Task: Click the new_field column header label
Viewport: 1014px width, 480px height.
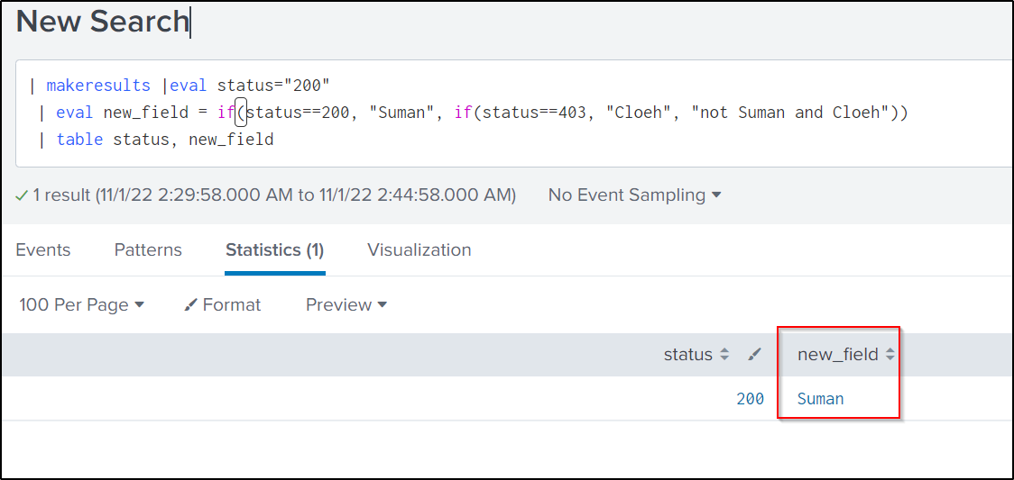Action: (x=837, y=355)
